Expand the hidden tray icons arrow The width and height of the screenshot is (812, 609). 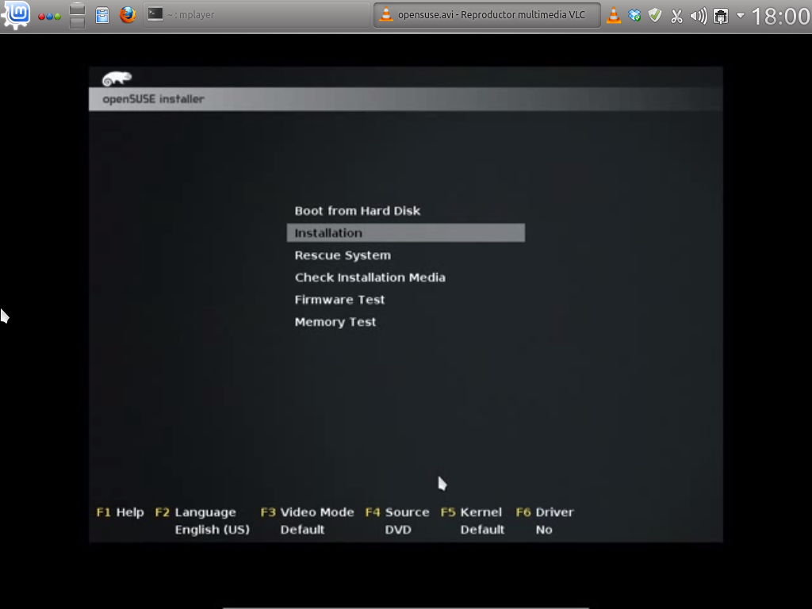click(741, 16)
